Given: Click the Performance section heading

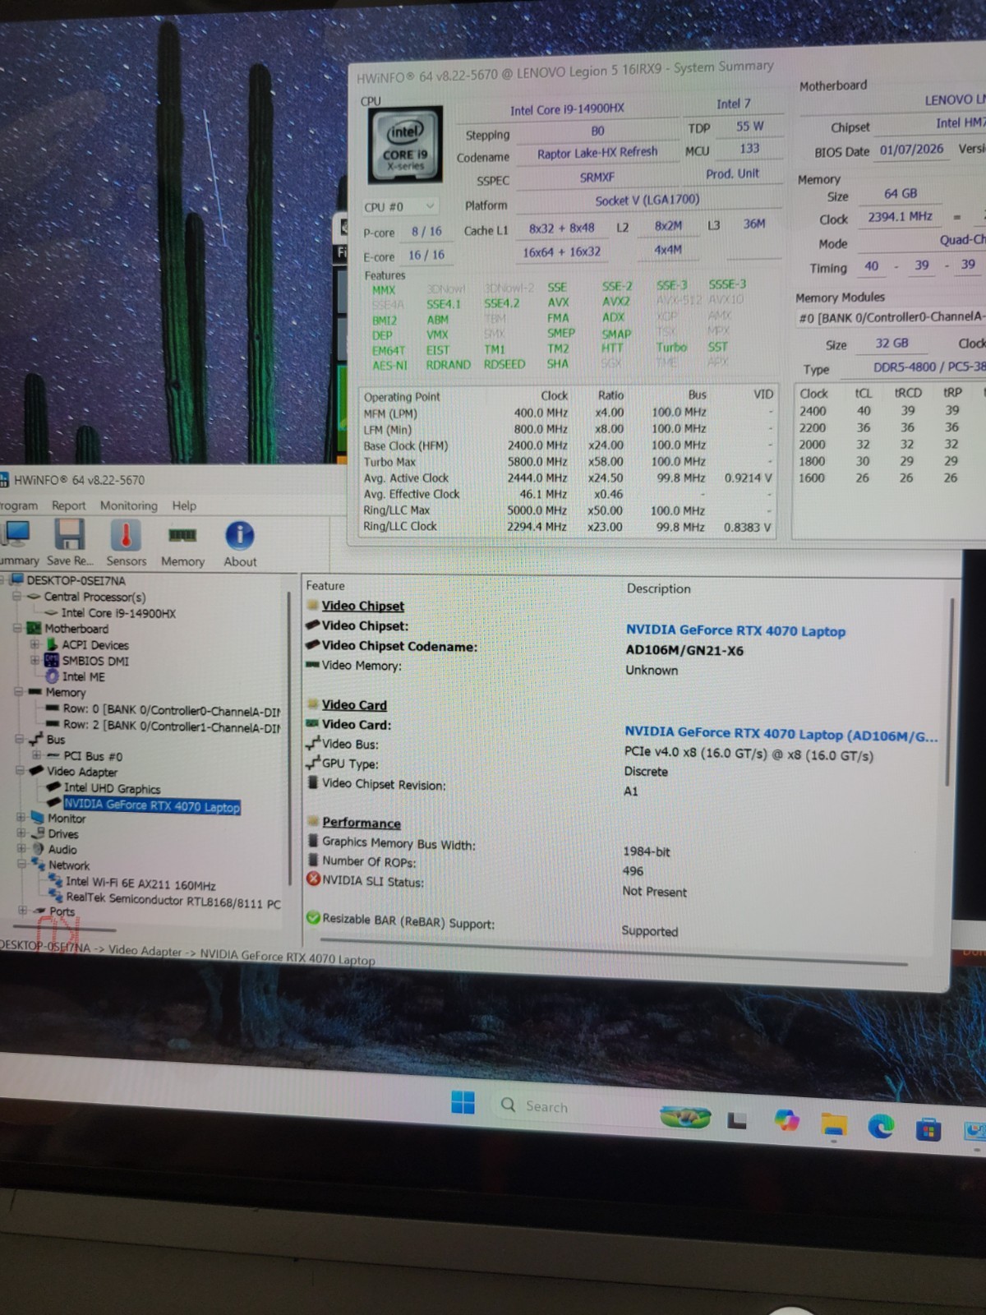Looking at the screenshot, I should point(362,823).
